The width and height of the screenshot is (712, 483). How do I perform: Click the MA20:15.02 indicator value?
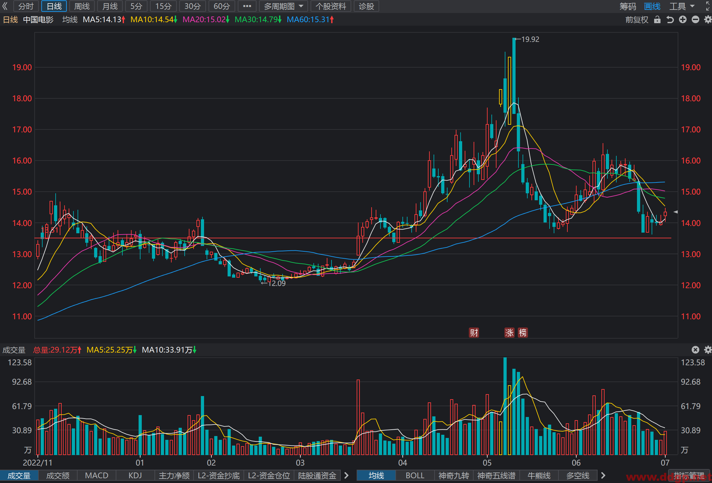pyautogui.click(x=206, y=20)
